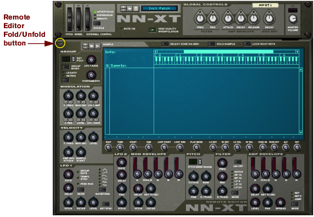Collapse the Remote Editor fold/unfold arrow
Screen dimensions: 314x217
[x=60, y=42]
